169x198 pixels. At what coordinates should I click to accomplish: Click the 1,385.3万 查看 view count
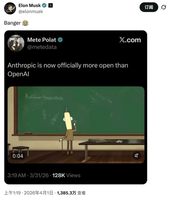(x=71, y=193)
